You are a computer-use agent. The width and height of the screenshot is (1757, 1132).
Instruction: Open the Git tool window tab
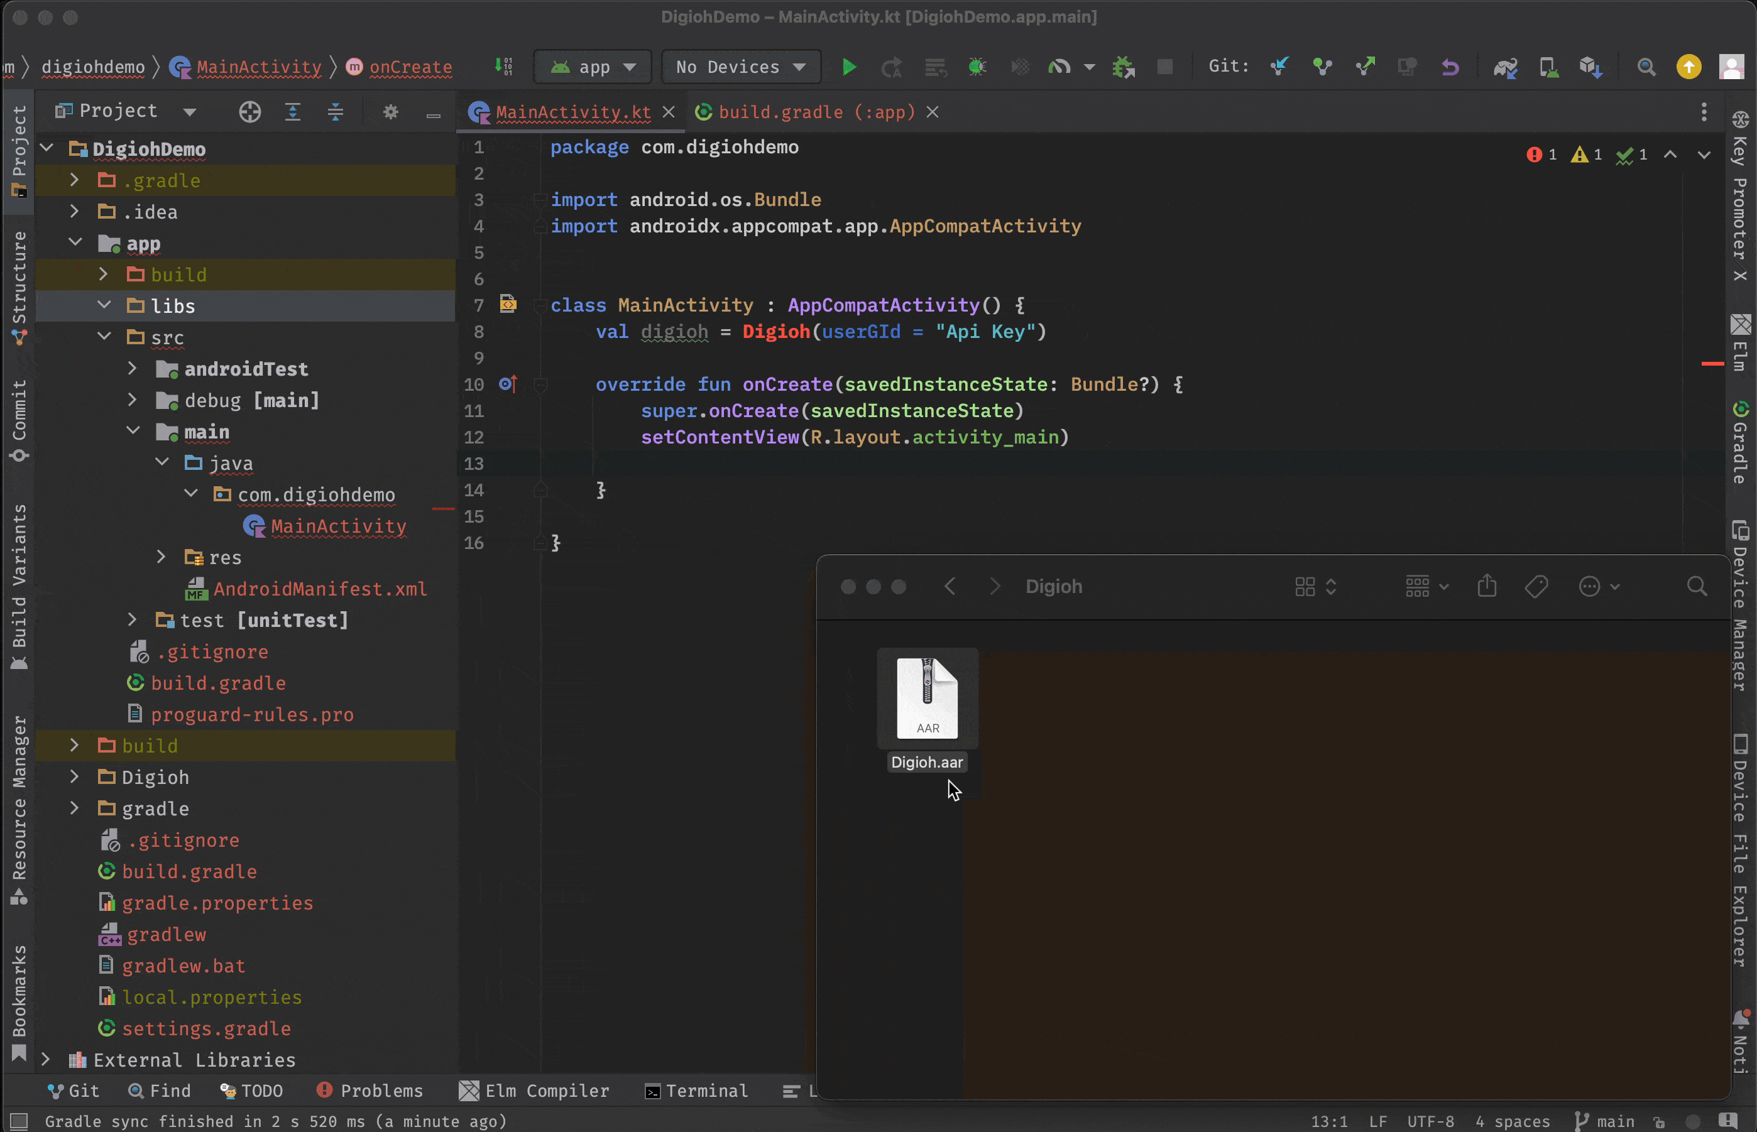click(73, 1091)
